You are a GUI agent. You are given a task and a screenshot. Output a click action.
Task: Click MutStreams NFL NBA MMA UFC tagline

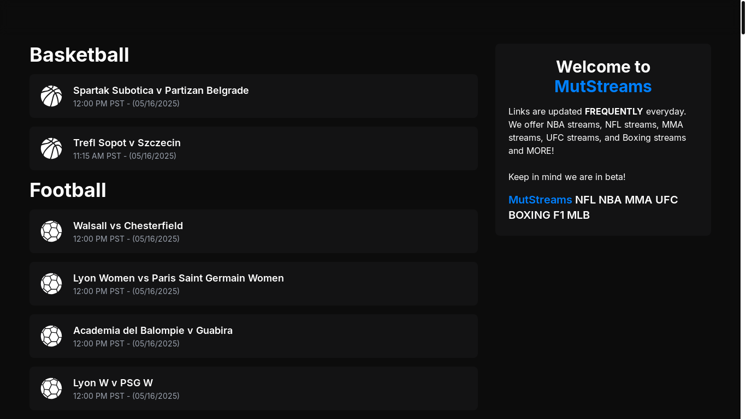tap(593, 207)
